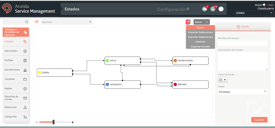Screen dimensions: 275x128
Task: Click the Descripción del campo textarea
Action: (243, 61)
